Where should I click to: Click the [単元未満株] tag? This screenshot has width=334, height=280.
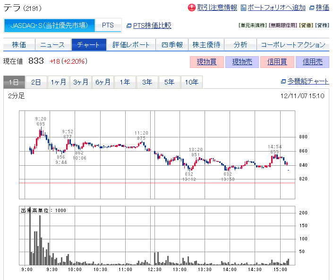tap(253, 25)
